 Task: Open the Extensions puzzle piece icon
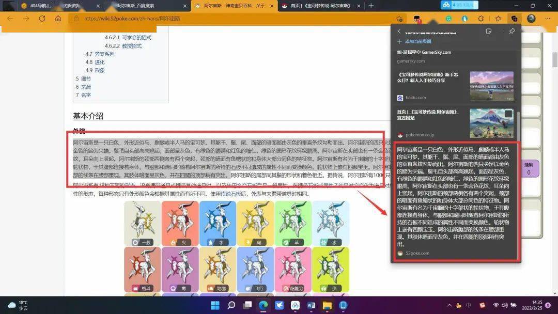point(481,19)
